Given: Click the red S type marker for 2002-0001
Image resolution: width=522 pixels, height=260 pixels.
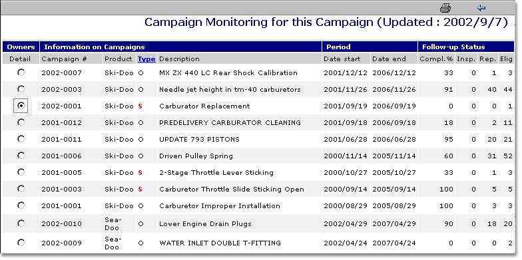Looking at the screenshot, I should point(140,106).
